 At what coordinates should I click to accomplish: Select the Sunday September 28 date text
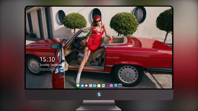coord(54,65)
